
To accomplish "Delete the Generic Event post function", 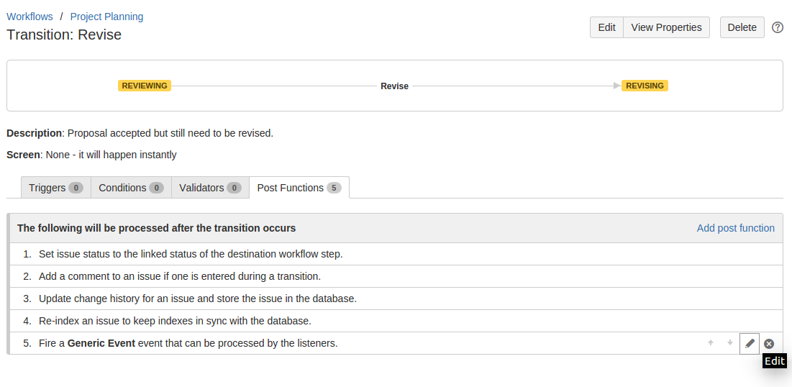I will pyautogui.click(x=769, y=344).
